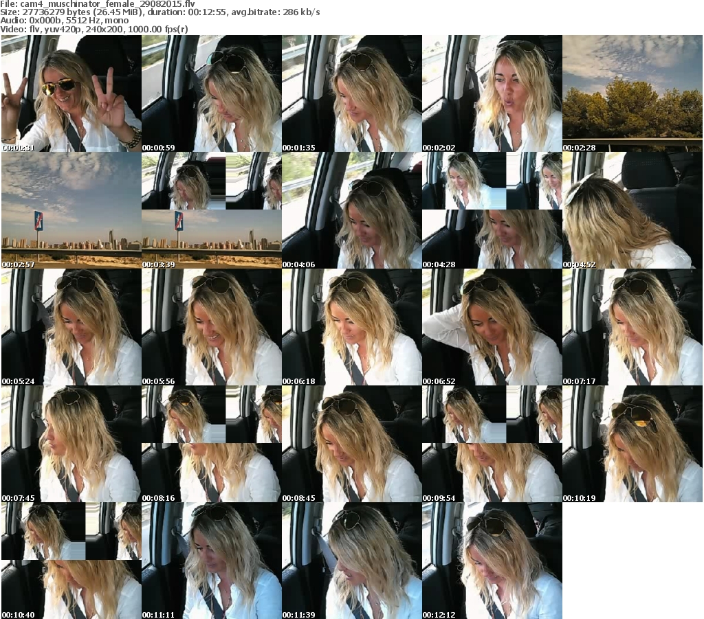Click the Audio info line 5512 Hz mono
Image resolution: width=704 pixels, height=619 pixels.
pyautogui.click(x=64, y=21)
